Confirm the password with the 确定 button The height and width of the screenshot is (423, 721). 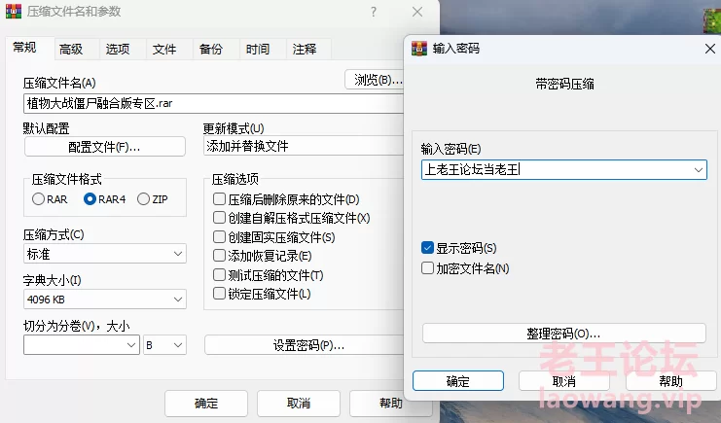pos(458,381)
